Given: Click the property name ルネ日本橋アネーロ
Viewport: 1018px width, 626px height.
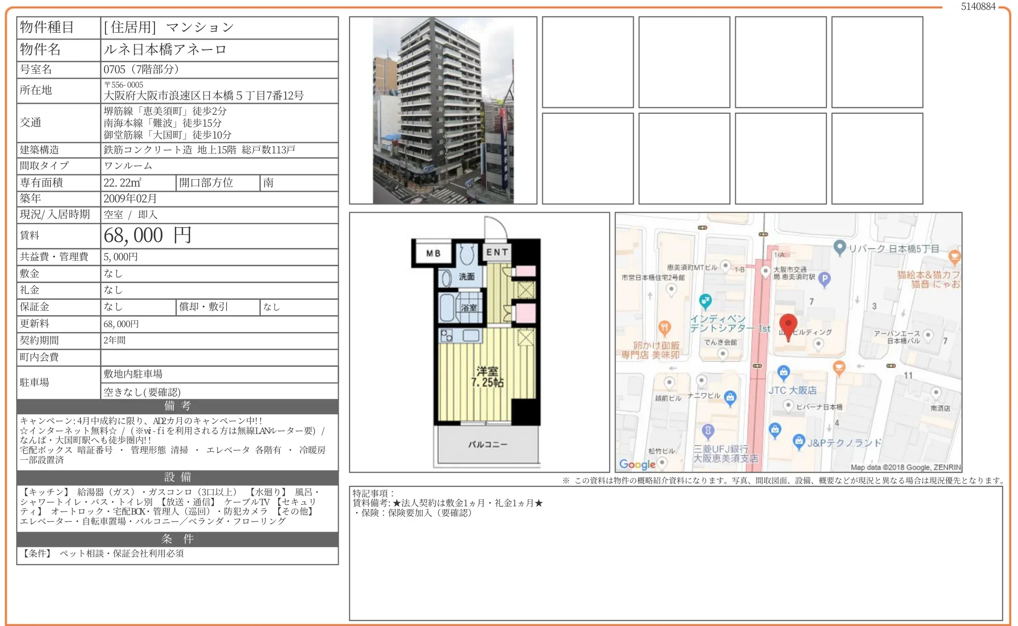Looking at the screenshot, I should pos(165,49).
